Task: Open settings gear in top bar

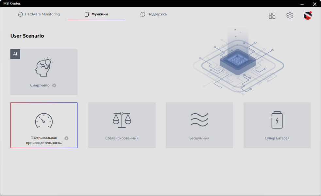Action: coord(290,16)
